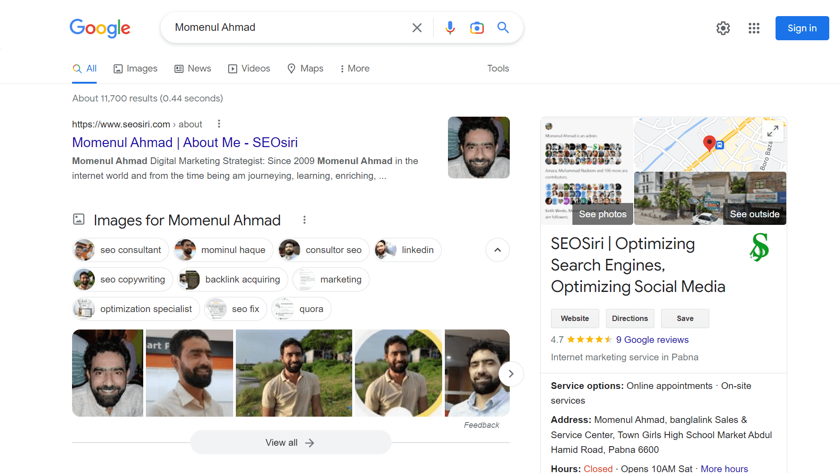Open options for the seosiri.com result
Viewport: 840px width, 473px height.
click(x=219, y=124)
